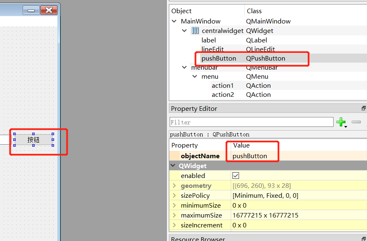Image resolution: width=367 pixels, height=241 pixels.
Task: Select action2 in the object inspector
Action: coord(223,94)
